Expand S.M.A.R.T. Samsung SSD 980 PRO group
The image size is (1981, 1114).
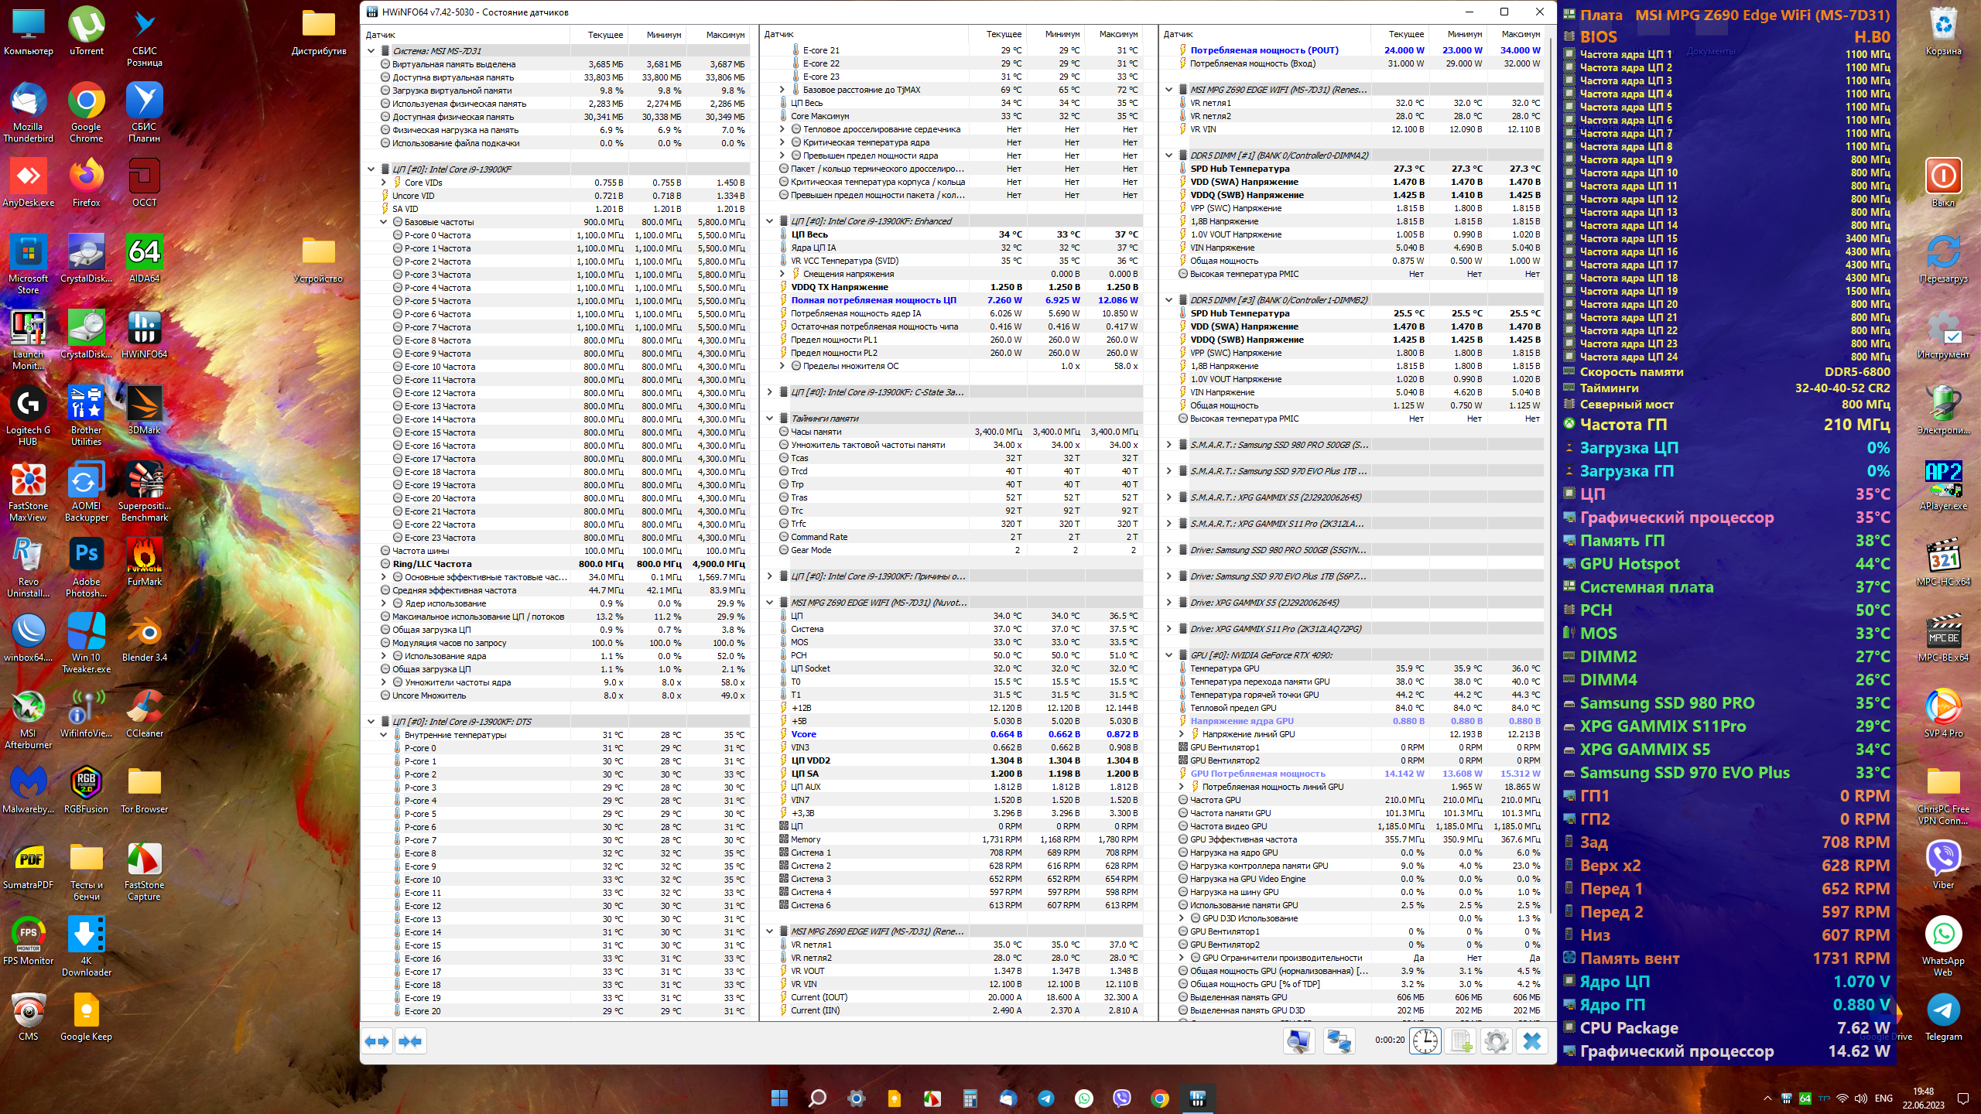point(1169,445)
